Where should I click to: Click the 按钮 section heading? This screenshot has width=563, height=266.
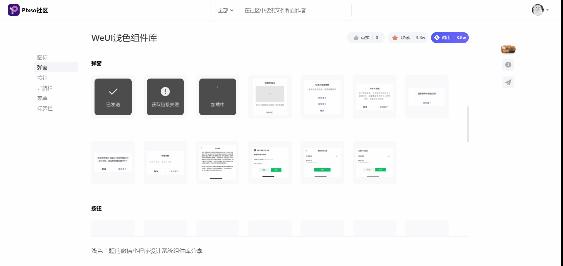[x=96, y=208]
